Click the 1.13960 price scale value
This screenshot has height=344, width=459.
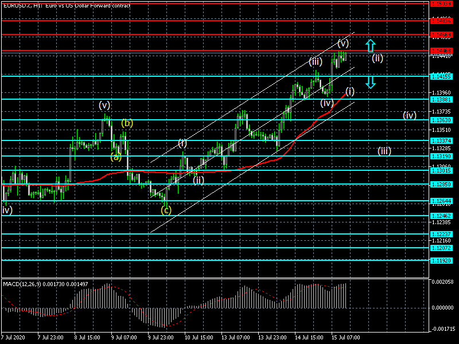(x=441, y=93)
